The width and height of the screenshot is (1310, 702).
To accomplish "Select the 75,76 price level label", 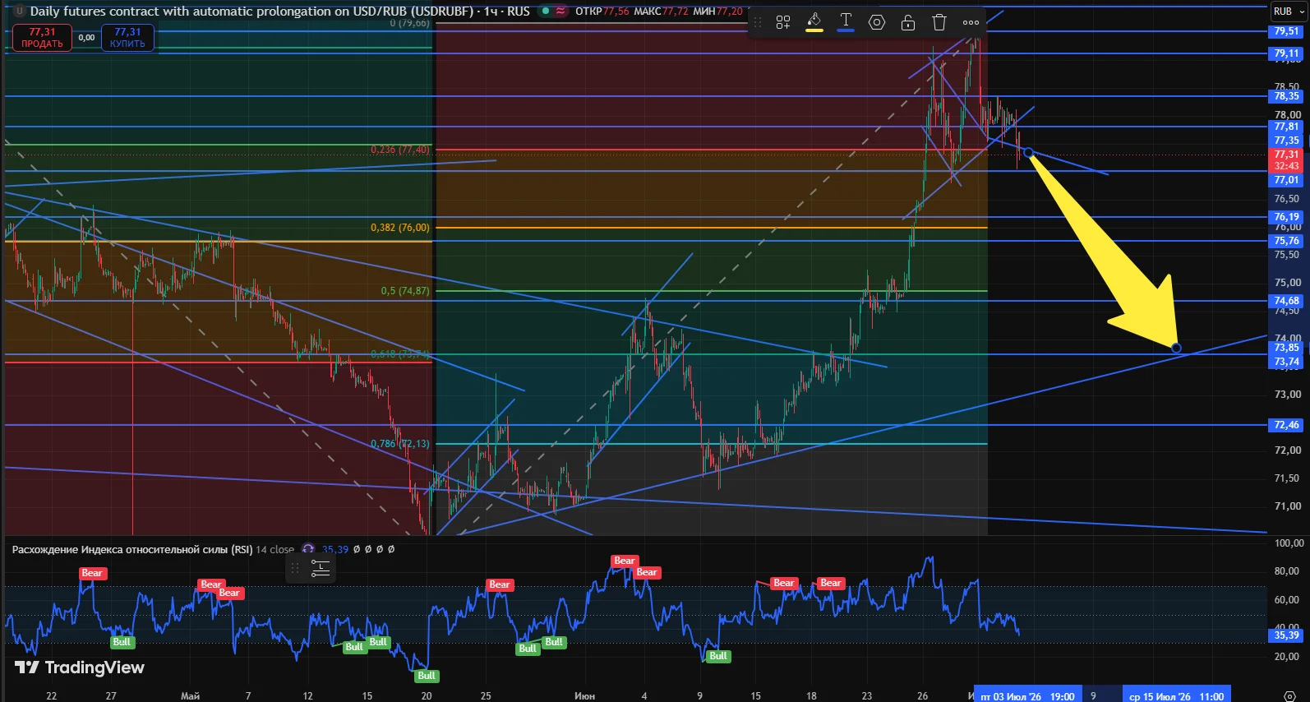I will pyautogui.click(x=1287, y=241).
